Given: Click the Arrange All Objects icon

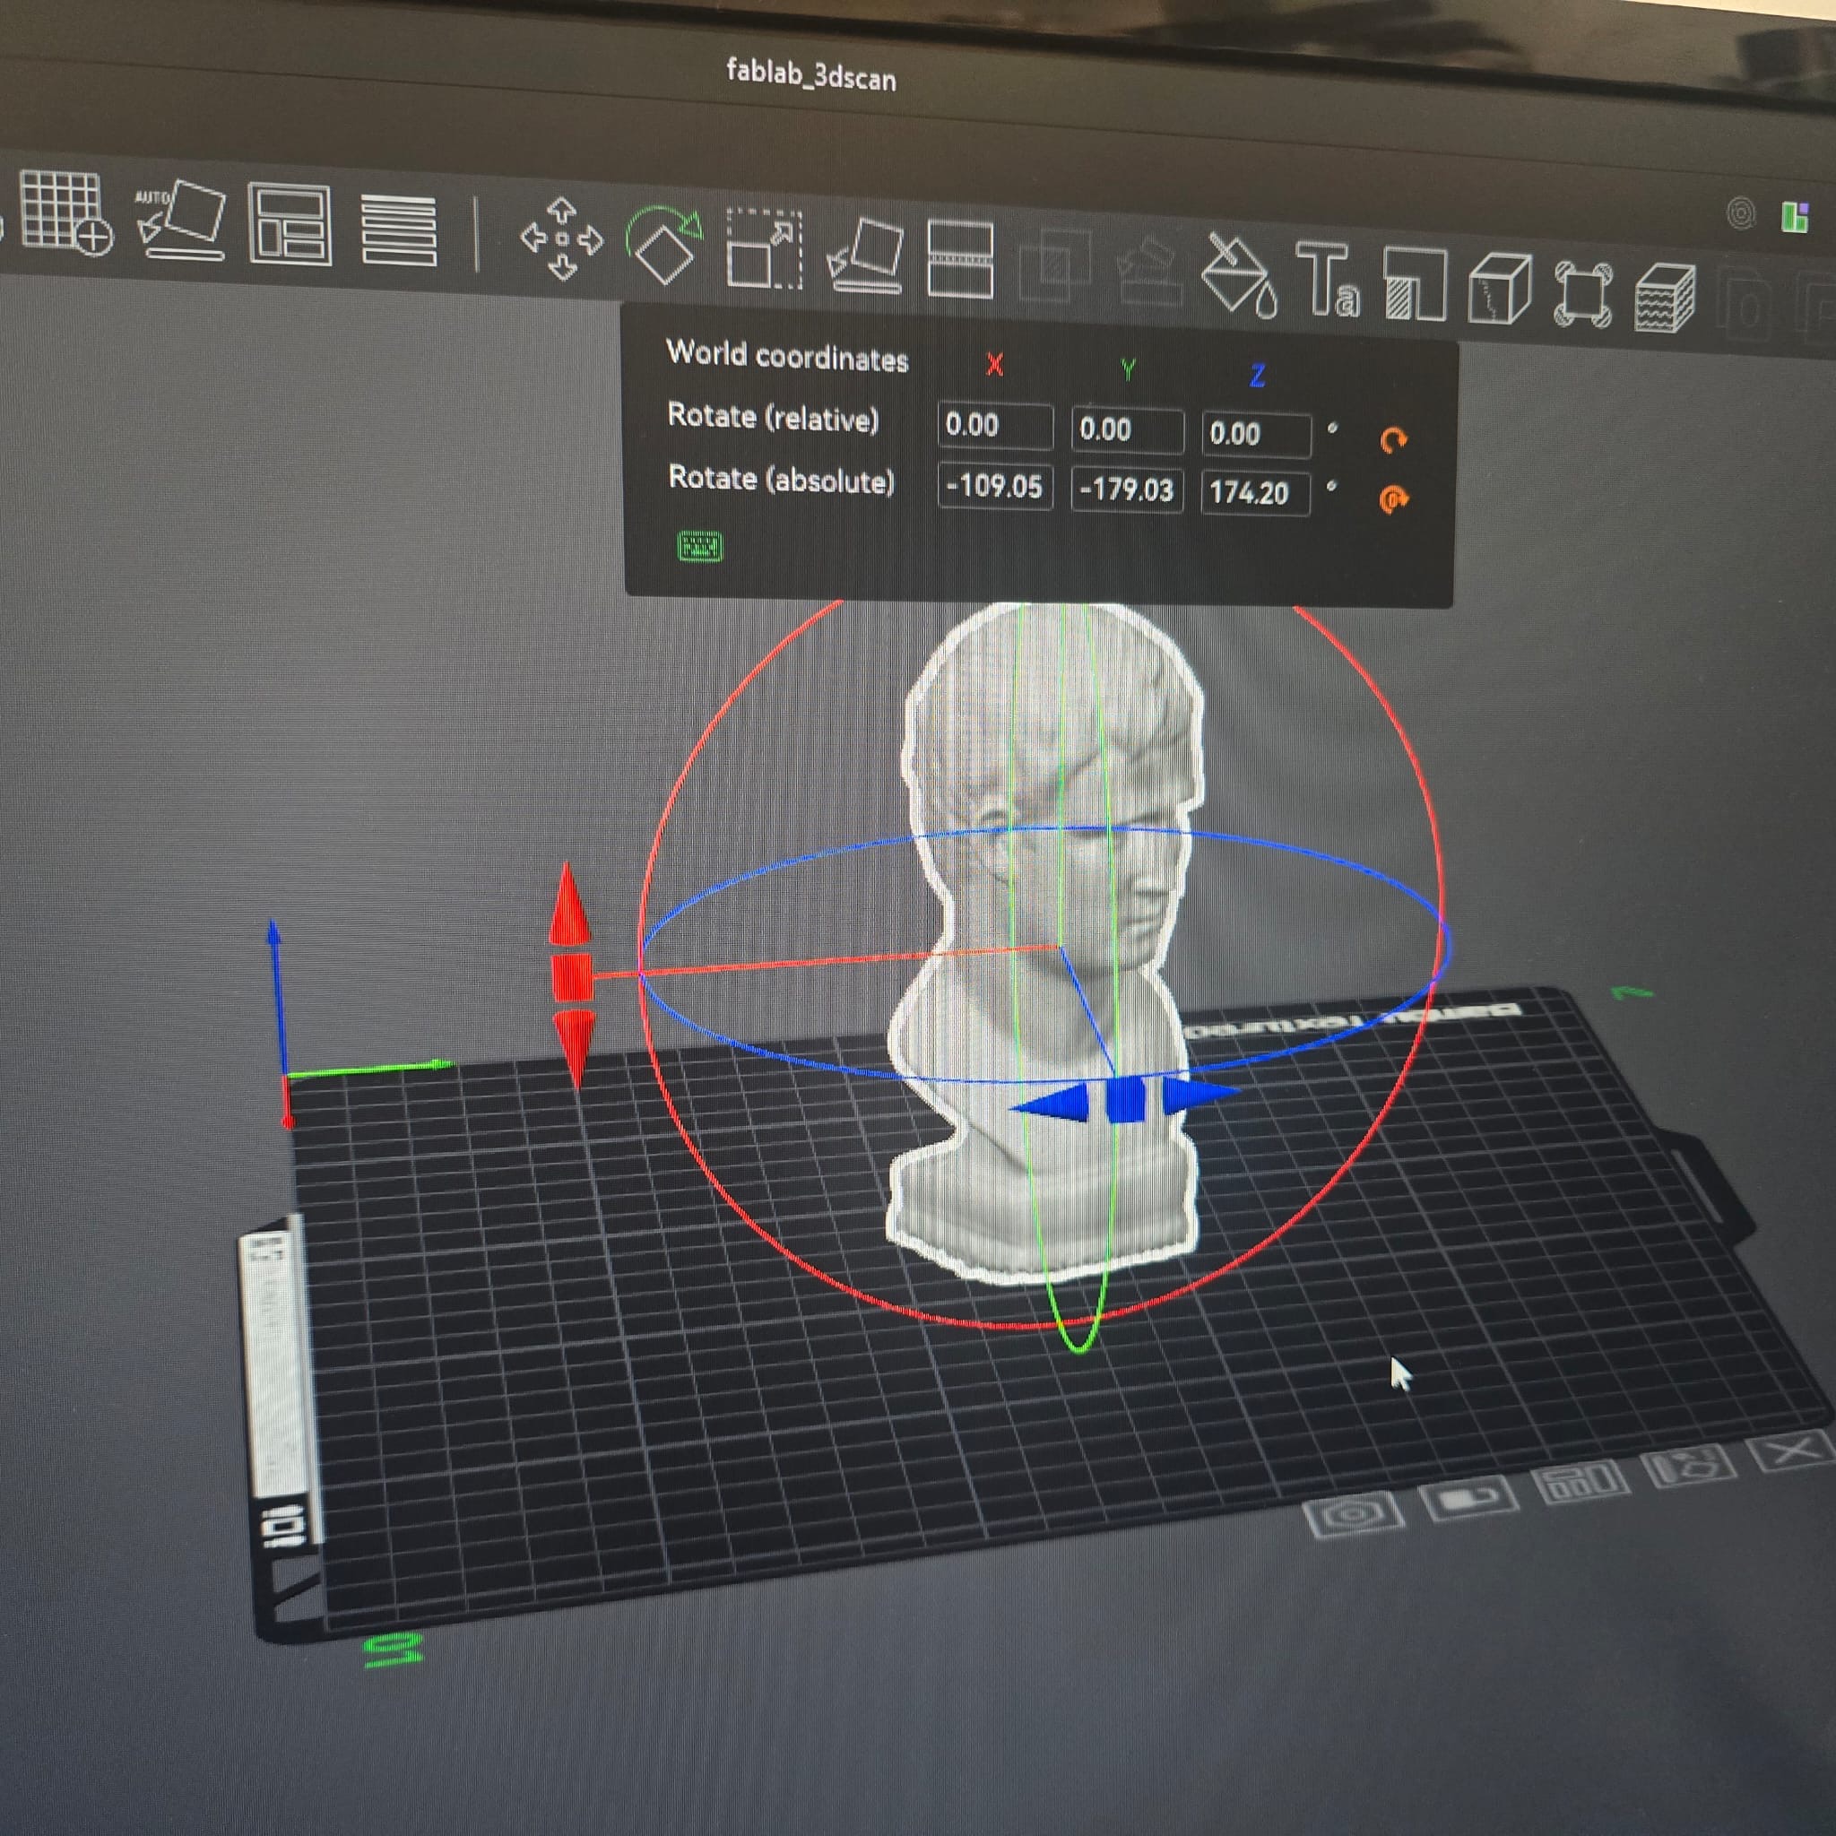Looking at the screenshot, I should point(290,226).
